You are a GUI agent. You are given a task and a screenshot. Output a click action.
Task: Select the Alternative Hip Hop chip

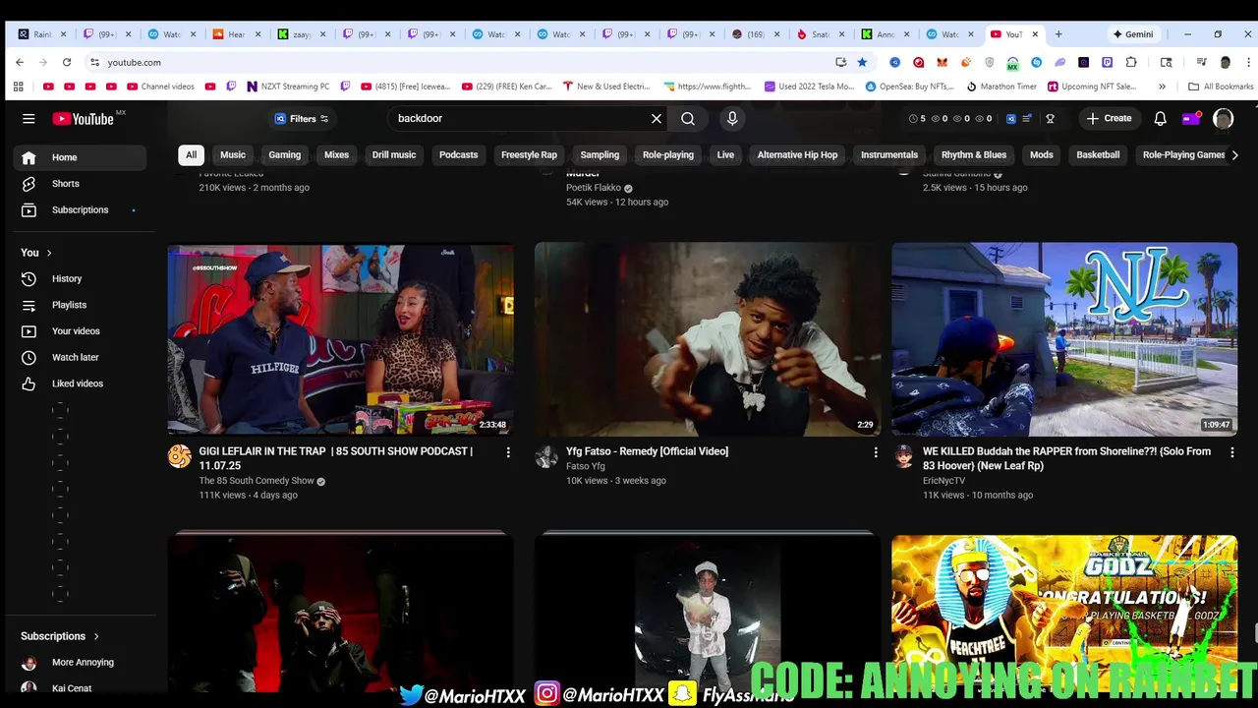797,154
